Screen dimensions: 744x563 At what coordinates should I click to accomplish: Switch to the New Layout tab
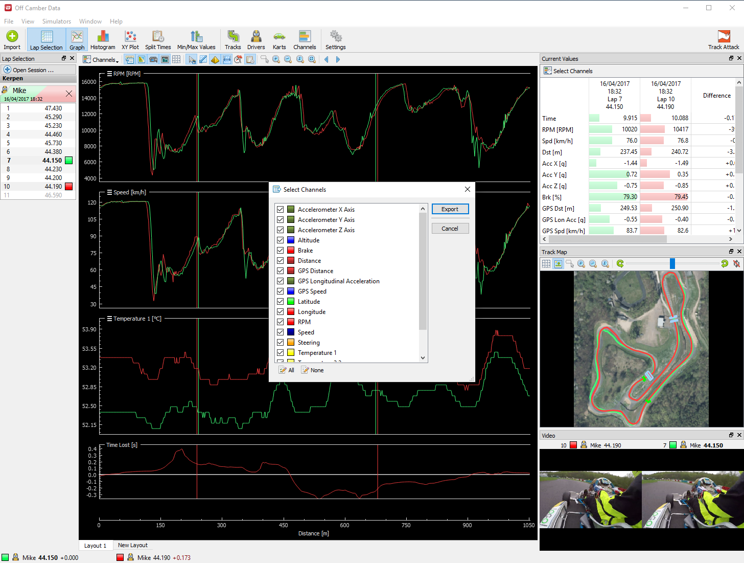(x=132, y=546)
